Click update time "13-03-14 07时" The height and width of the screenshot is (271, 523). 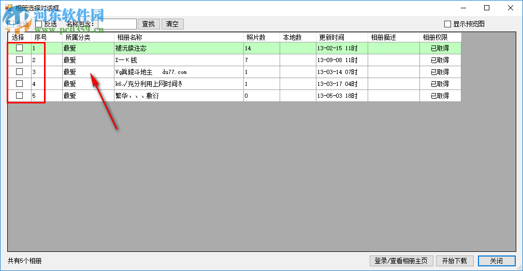click(342, 72)
